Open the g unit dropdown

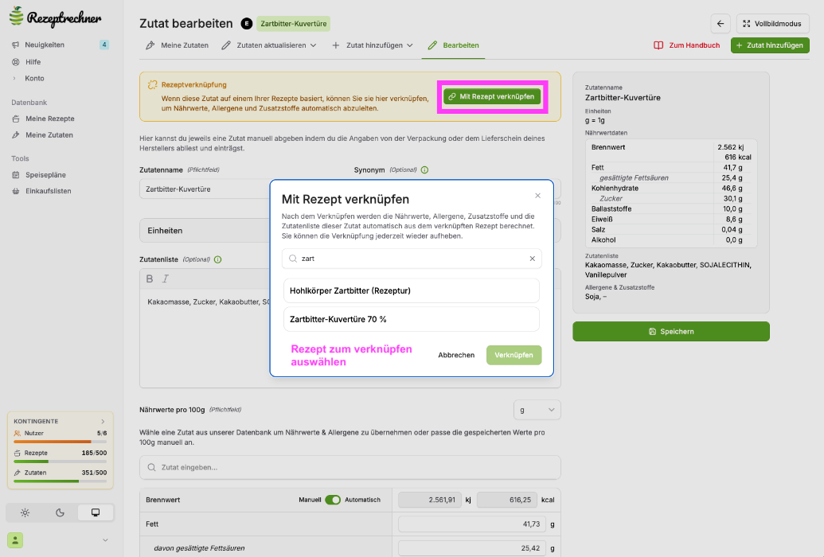pos(537,410)
